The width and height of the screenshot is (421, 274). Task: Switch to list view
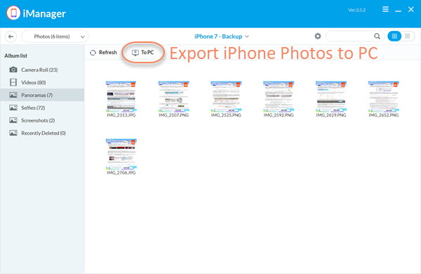pyautogui.click(x=408, y=36)
